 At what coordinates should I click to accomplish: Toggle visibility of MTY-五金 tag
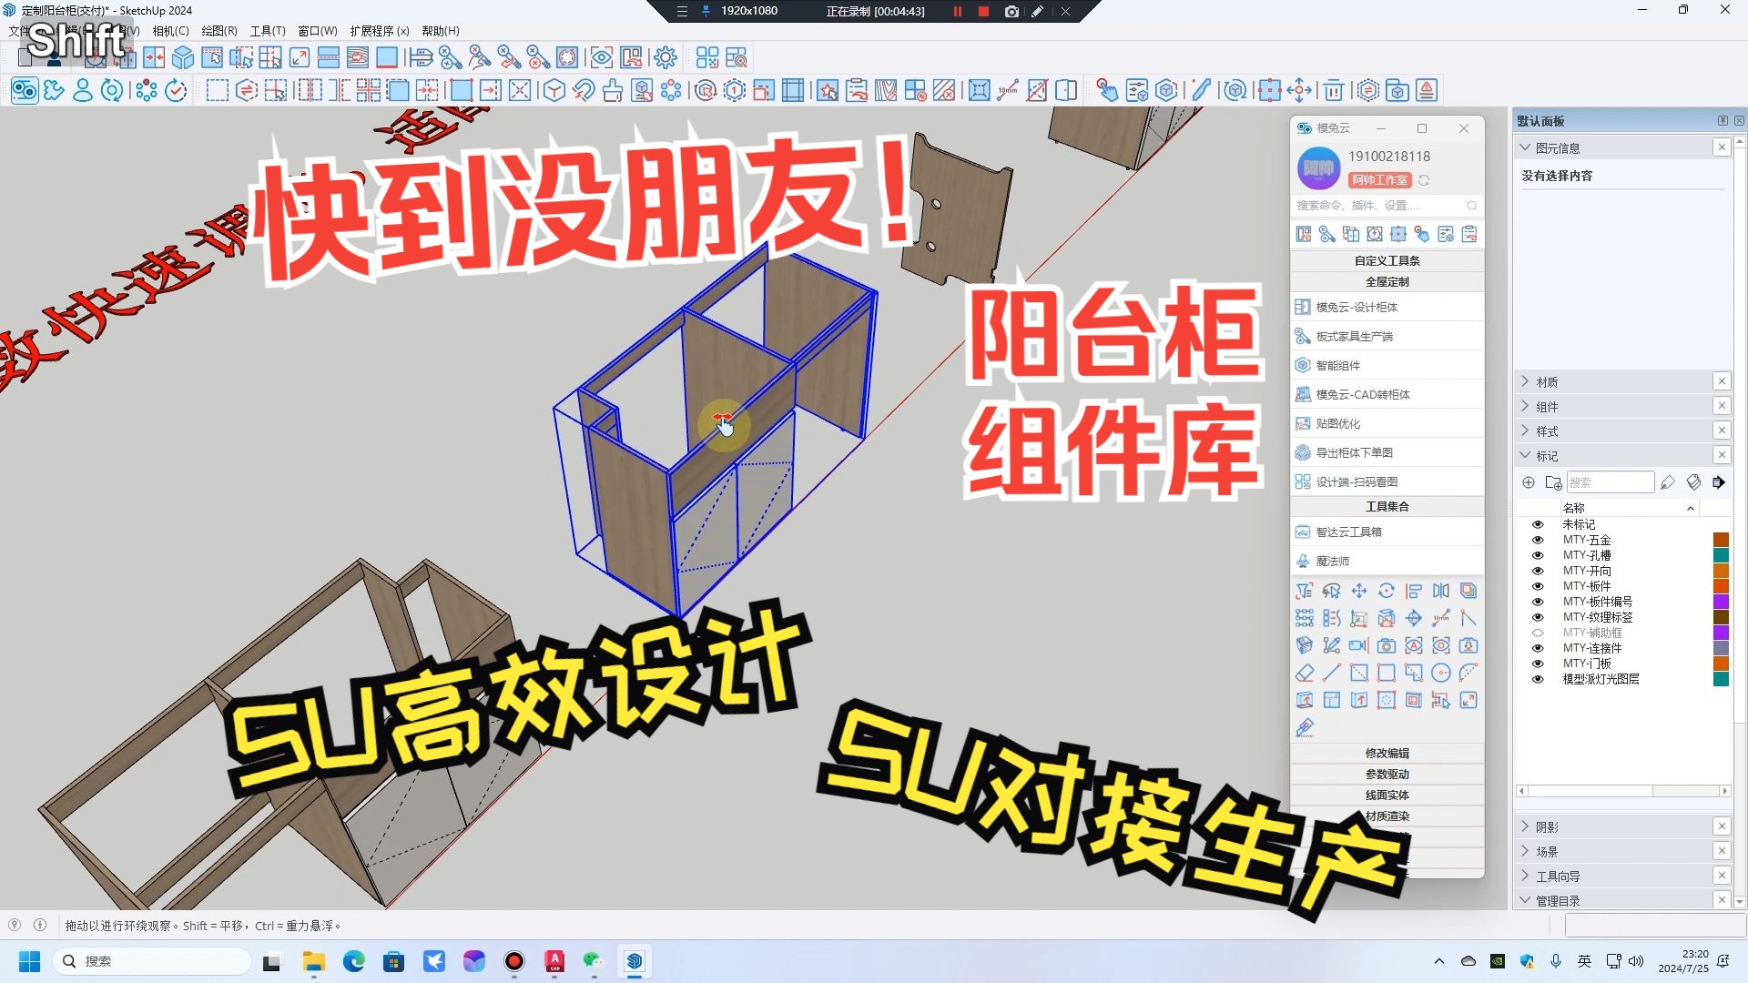coord(1538,540)
